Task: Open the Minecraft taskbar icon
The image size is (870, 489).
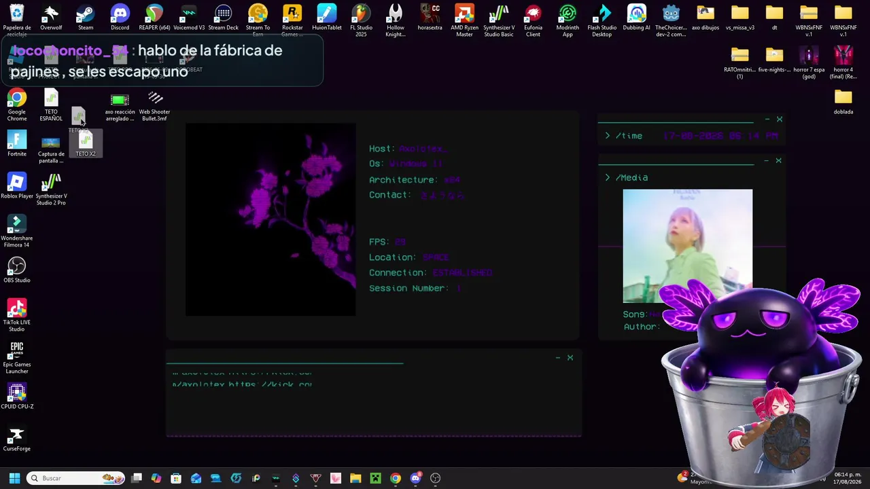Action: point(375,478)
